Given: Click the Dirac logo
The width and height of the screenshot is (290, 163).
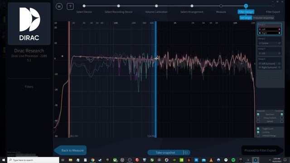Looking at the screenshot, I should tap(29, 24).
